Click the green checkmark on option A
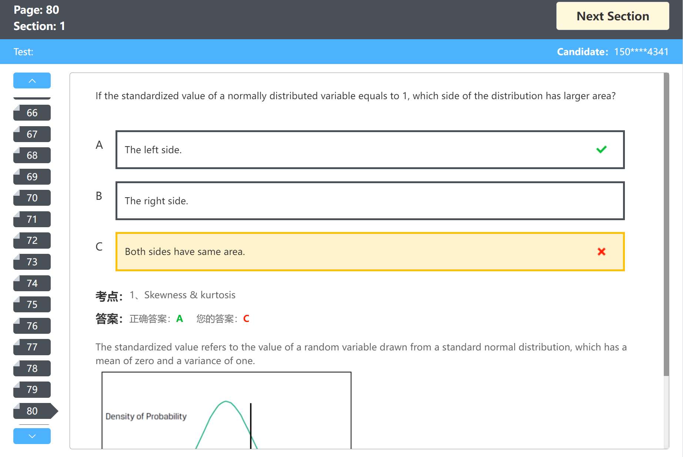The width and height of the screenshot is (683, 457). (601, 149)
